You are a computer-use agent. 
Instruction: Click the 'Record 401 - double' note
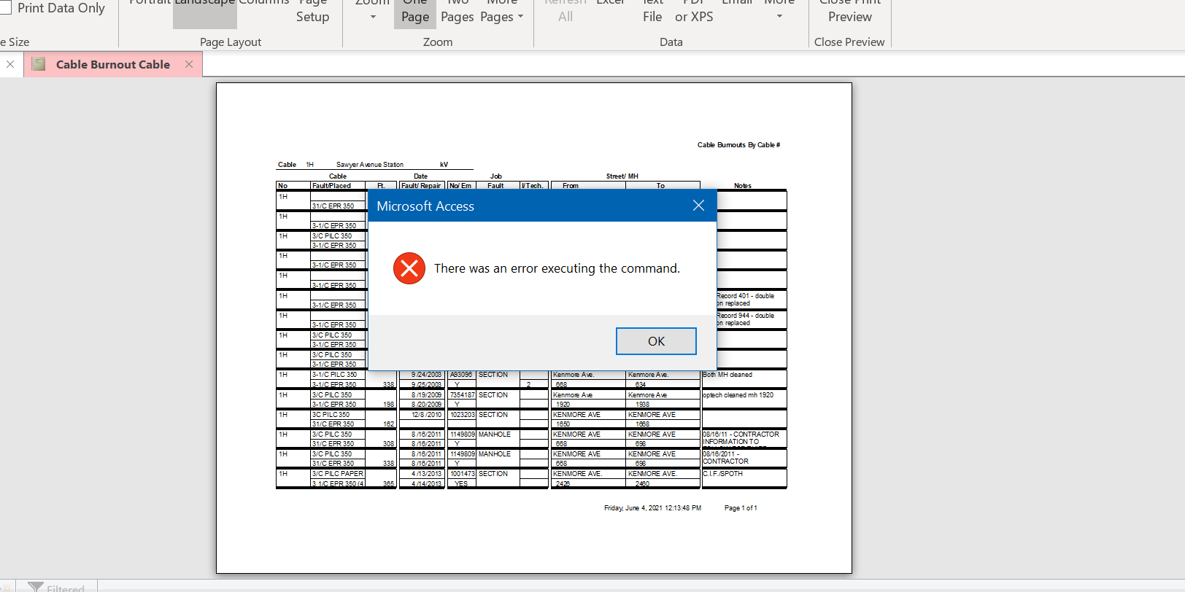click(x=745, y=296)
